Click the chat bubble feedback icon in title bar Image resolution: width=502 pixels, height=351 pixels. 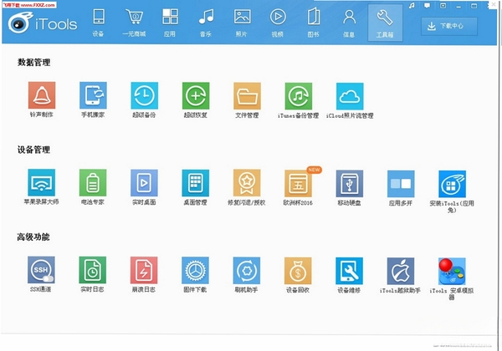427,6
